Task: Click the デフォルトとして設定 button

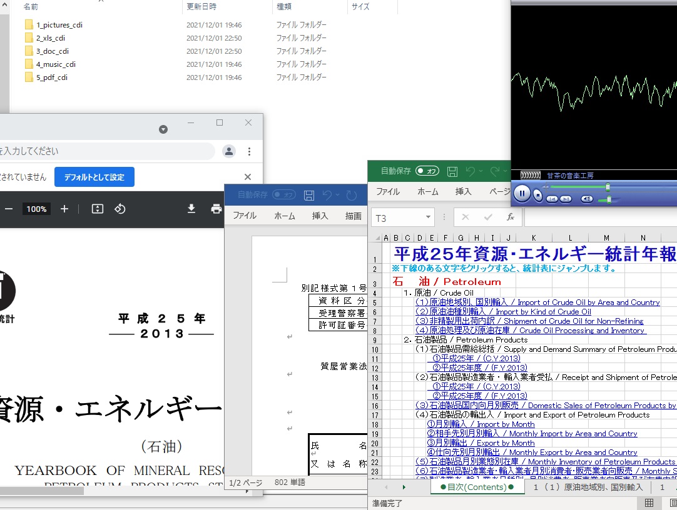Action: 94,177
